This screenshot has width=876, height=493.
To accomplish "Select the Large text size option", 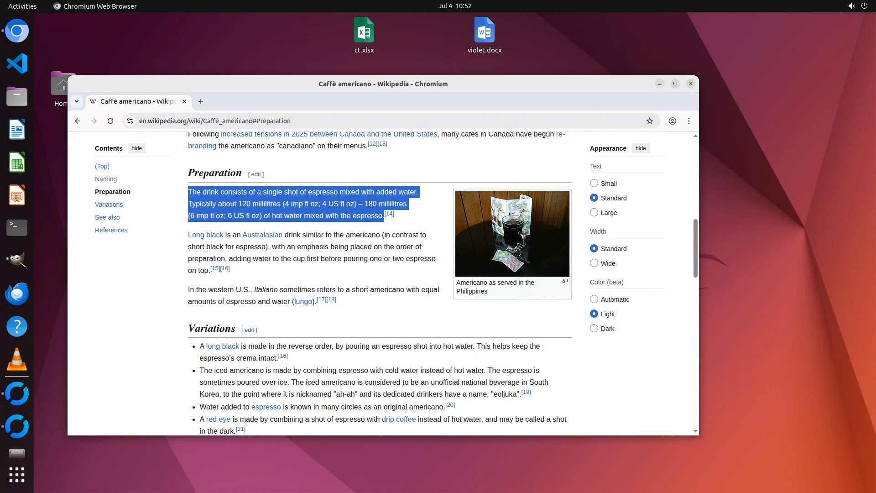I will [594, 213].
